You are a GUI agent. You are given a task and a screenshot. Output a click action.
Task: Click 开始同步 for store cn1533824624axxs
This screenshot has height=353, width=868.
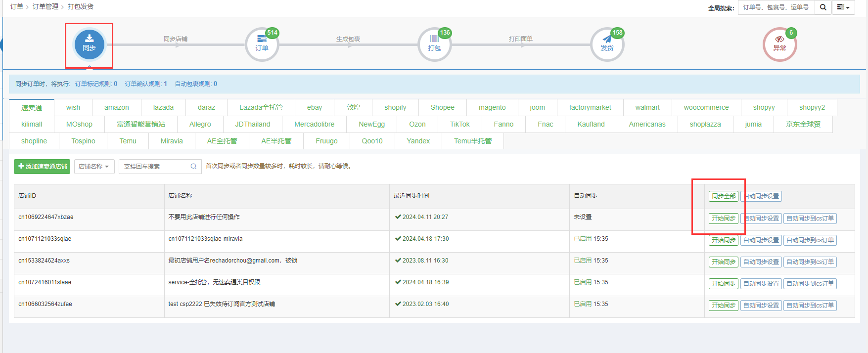[x=724, y=262]
